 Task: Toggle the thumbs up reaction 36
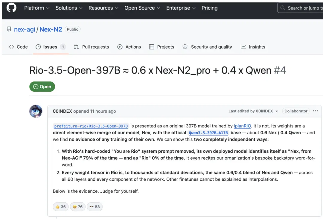point(60,207)
